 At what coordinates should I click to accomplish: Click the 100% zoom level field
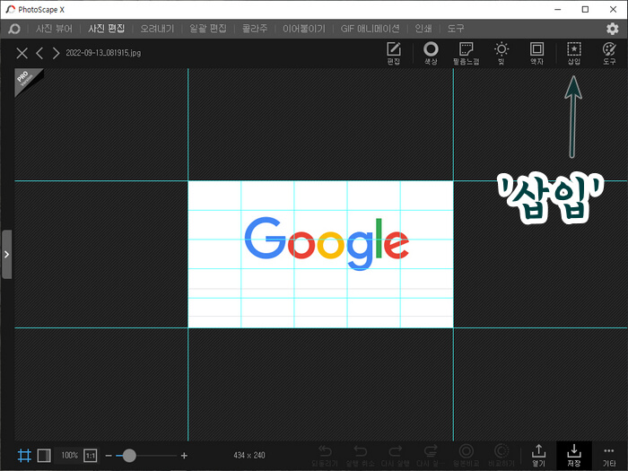pos(69,456)
